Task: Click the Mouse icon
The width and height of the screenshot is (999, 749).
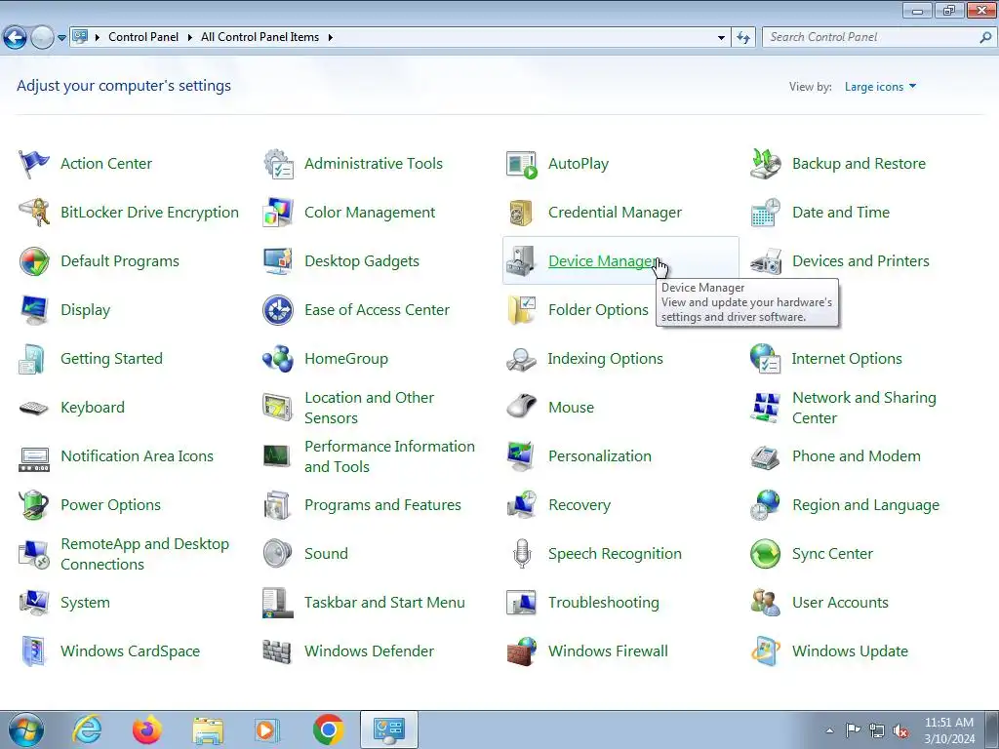Action: [x=522, y=408]
